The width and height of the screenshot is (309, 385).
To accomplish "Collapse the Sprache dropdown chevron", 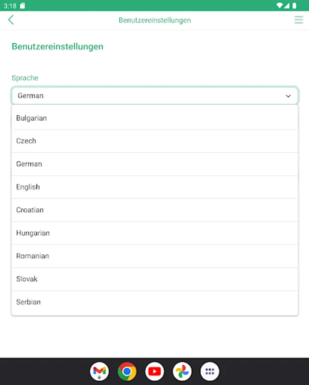I will pos(288,96).
